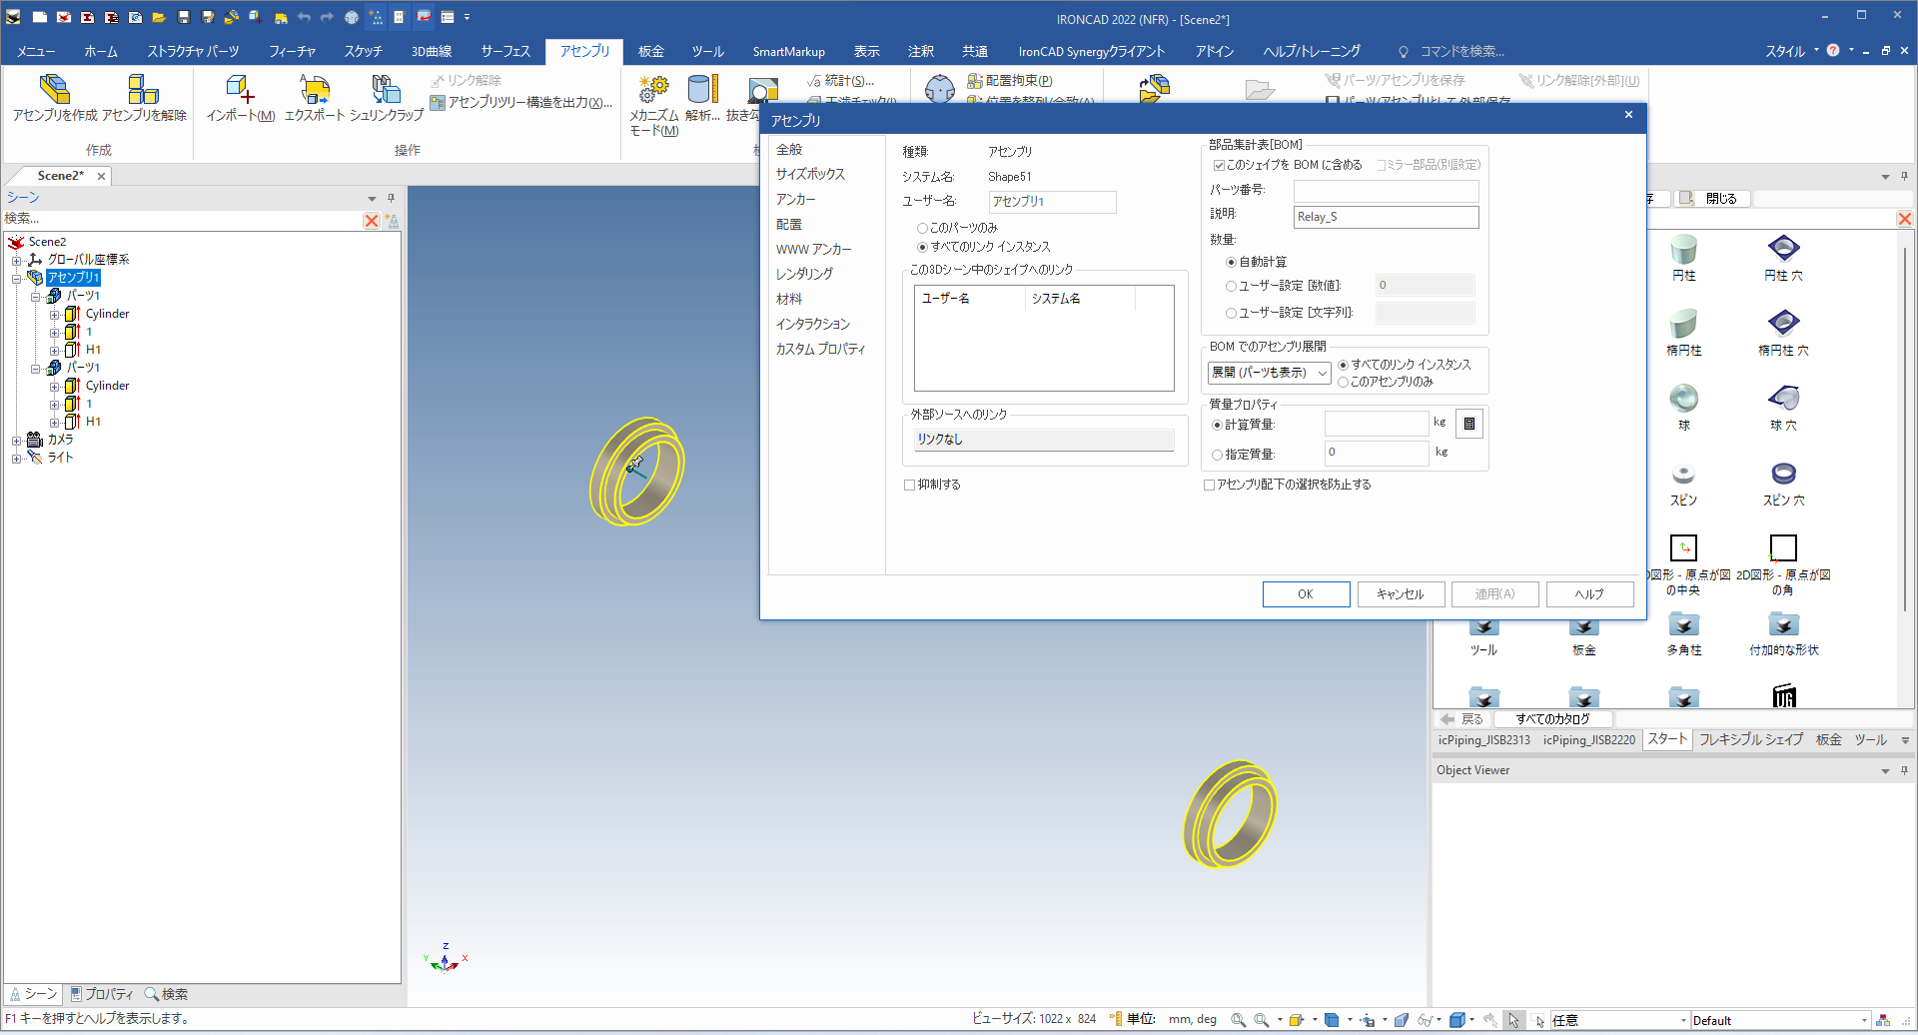Open the 展開 (パーツも表示) dropdown
The width and height of the screenshot is (1918, 1035).
click(1269, 373)
